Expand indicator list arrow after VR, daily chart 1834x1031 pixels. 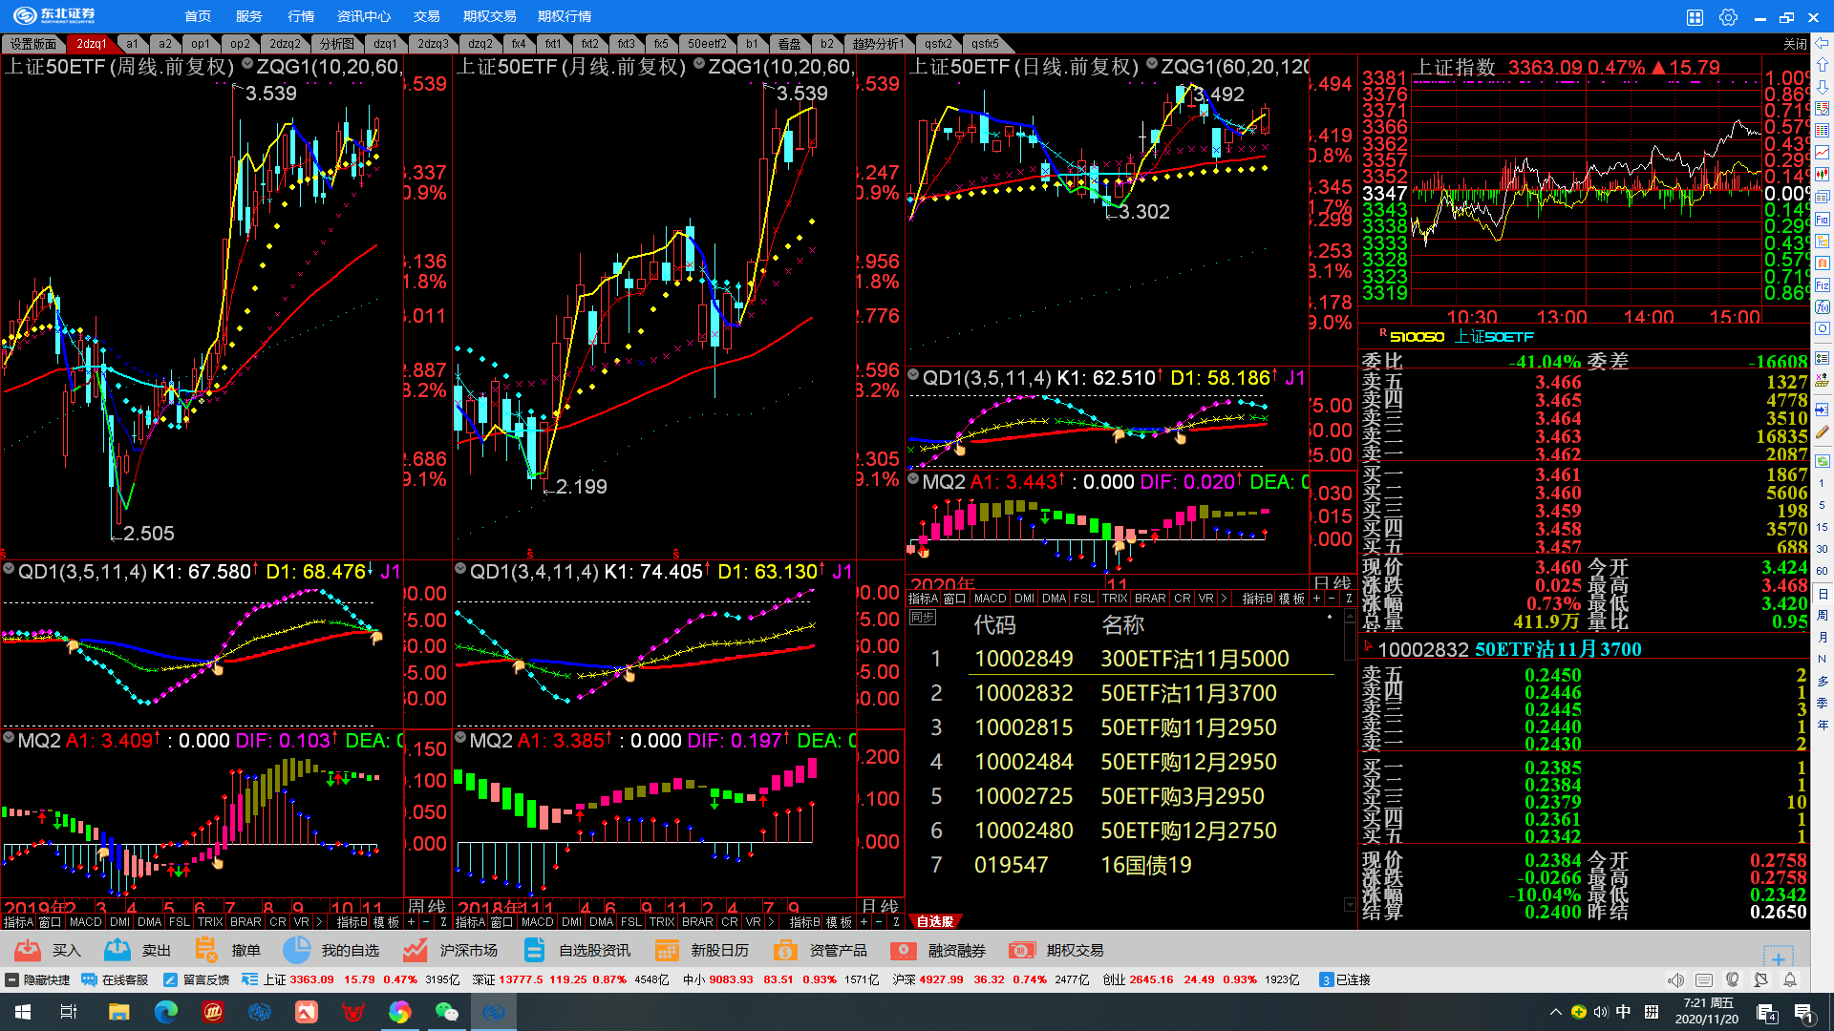pyautogui.click(x=1224, y=599)
